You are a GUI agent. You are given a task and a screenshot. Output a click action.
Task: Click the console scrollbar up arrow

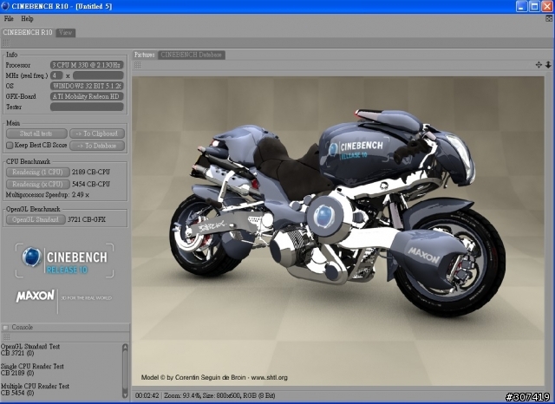point(125,349)
